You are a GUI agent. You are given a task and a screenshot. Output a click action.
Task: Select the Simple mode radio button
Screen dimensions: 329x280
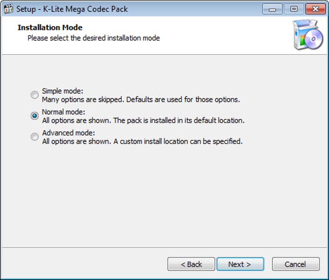tap(34, 95)
